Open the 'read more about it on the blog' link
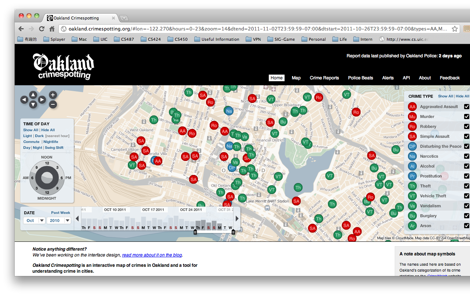The width and height of the screenshot is (470, 294). point(152,255)
